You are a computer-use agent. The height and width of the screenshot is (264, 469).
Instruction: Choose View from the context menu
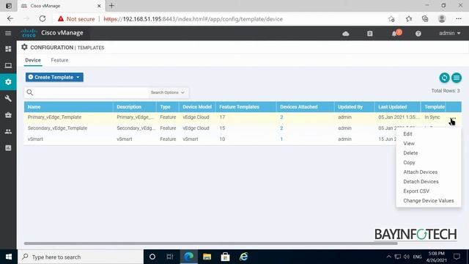coord(409,144)
